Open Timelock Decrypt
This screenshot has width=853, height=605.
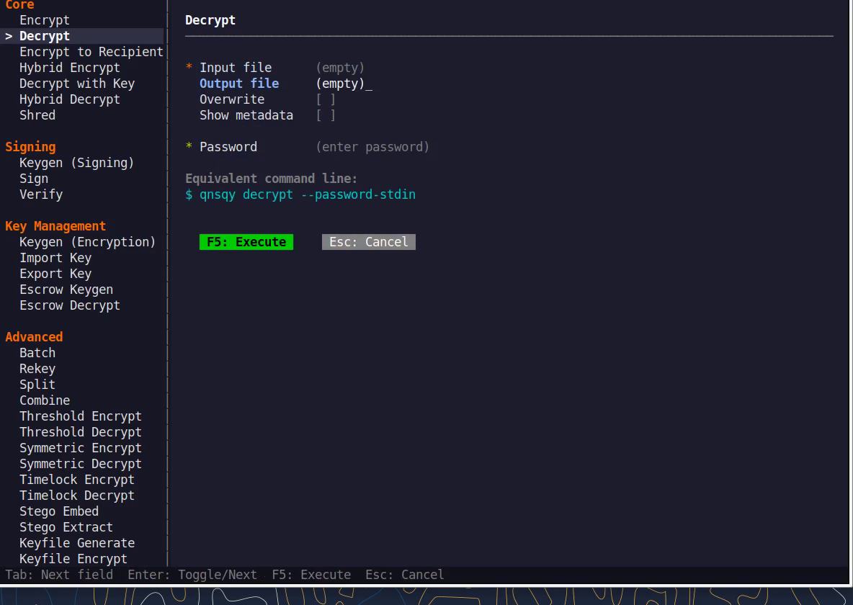[77, 495]
